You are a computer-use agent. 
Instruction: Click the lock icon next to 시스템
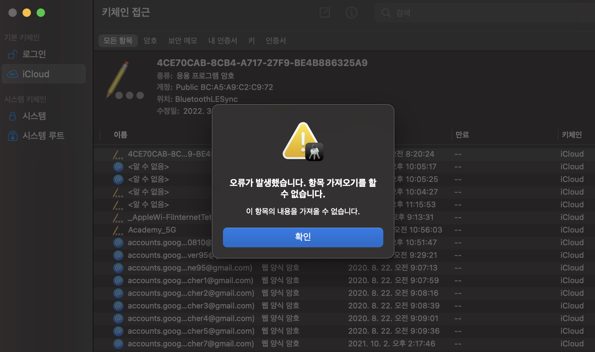click(x=13, y=116)
